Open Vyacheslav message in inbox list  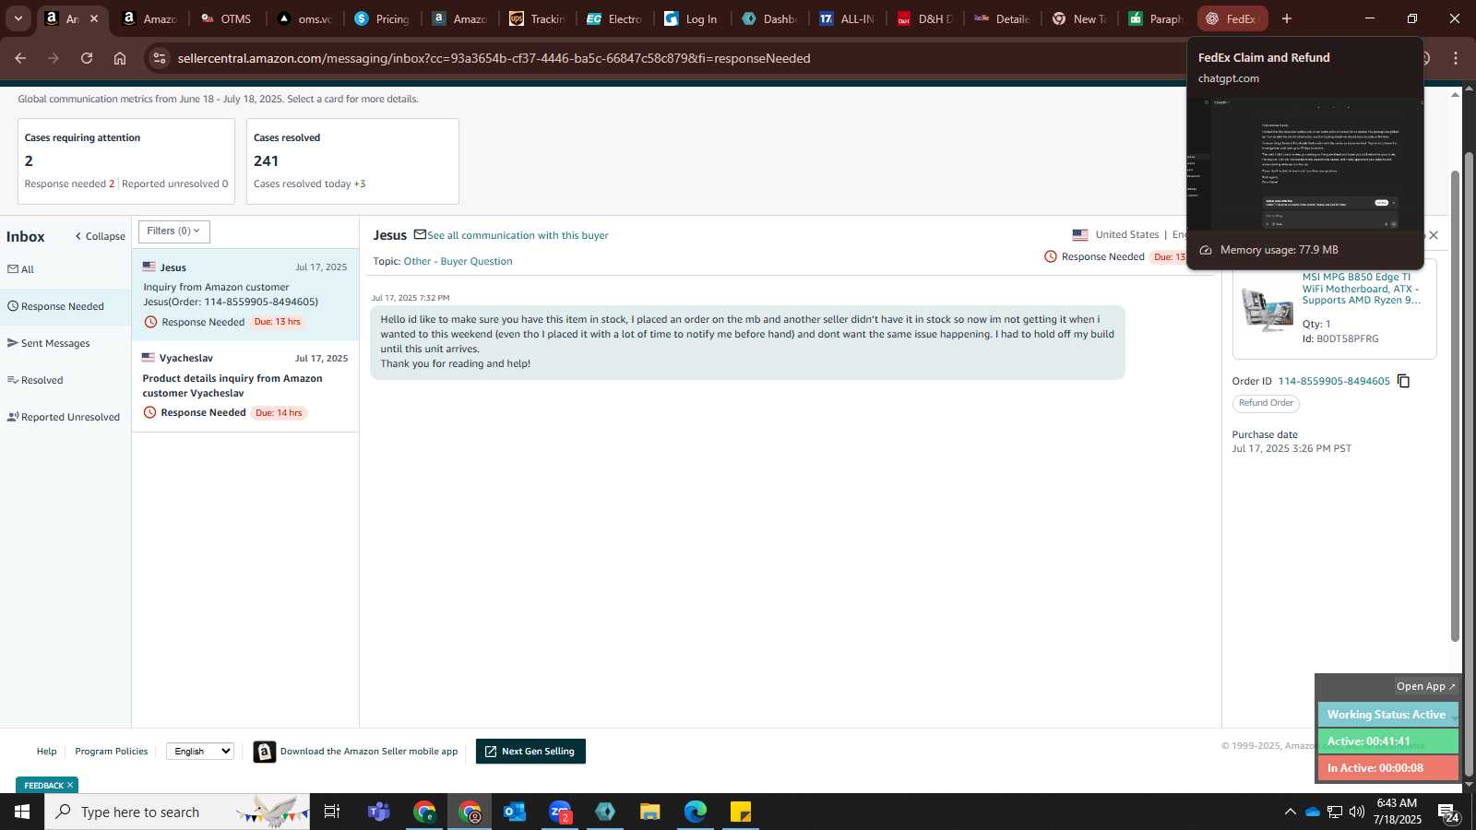click(245, 385)
